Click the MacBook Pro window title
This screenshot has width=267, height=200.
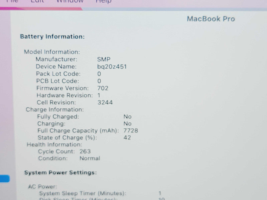[211, 19]
